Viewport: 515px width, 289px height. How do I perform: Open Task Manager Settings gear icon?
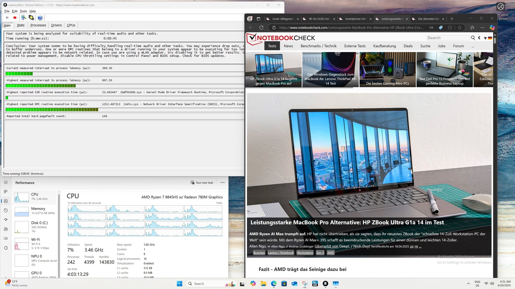(x=6, y=248)
